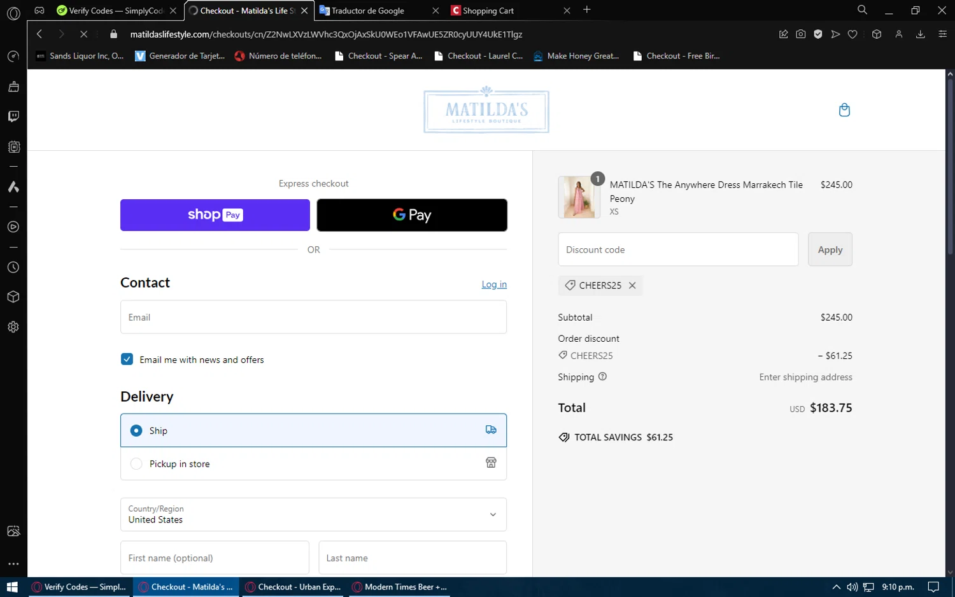Open Make Honey Great... bookmark
This screenshot has width=955, height=597.
(576, 56)
